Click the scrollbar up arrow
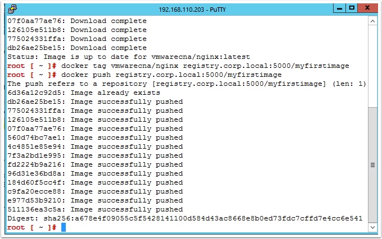Screen dimensions: 382x239 click(372, 21)
